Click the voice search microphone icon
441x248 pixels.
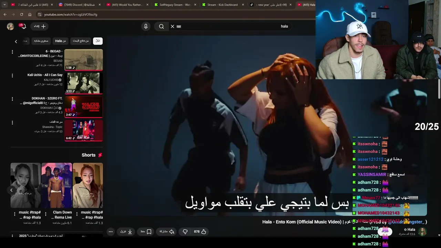(x=146, y=26)
